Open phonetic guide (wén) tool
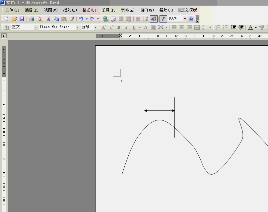This screenshot has width=268, height=212. point(262,27)
